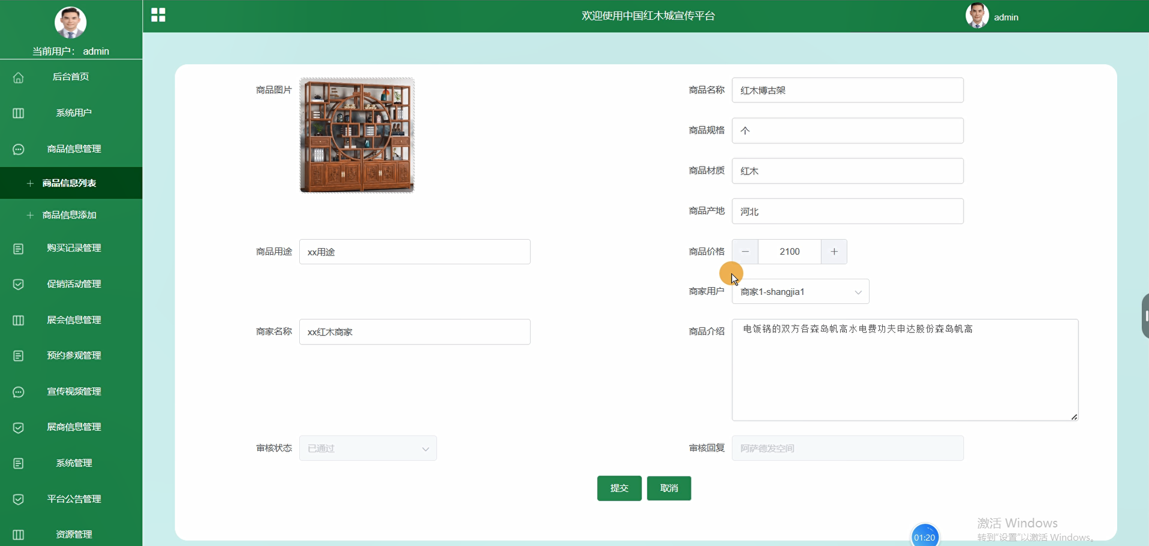This screenshot has height=546, width=1149.
Task: Select the 促销活动管理 shield icon
Action: [19, 284]
